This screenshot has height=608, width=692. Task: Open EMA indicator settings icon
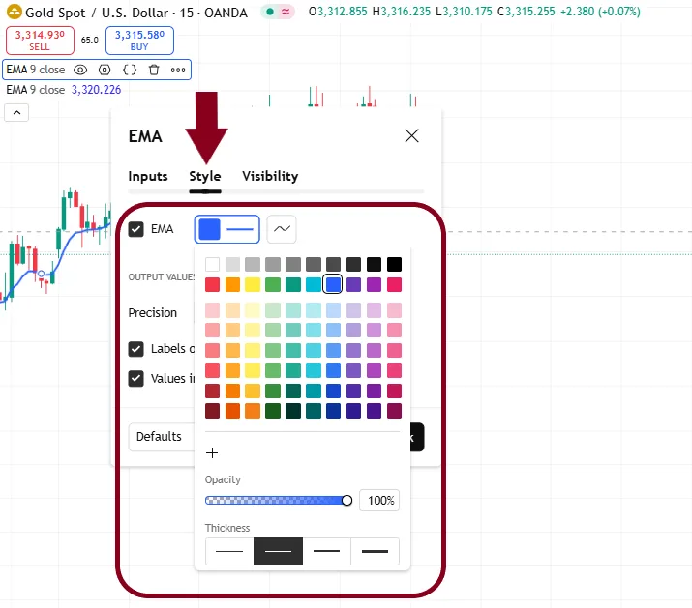point(105,70)
